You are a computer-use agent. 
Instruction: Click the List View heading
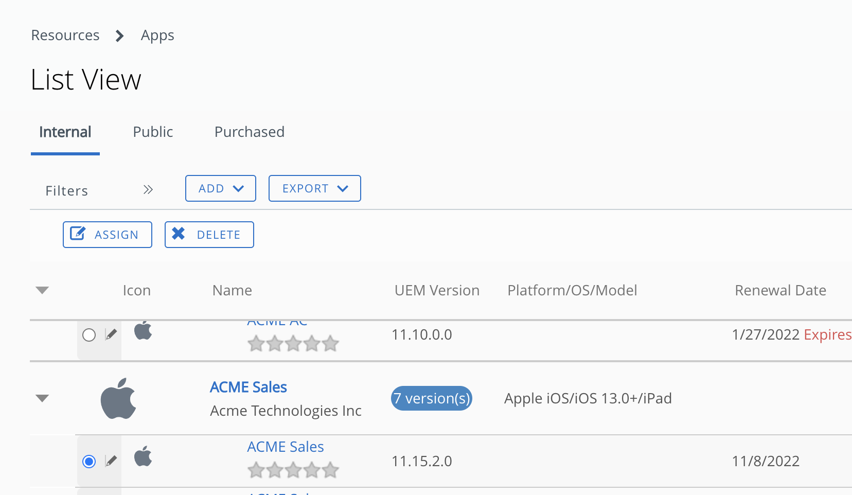tap(86, 80)
